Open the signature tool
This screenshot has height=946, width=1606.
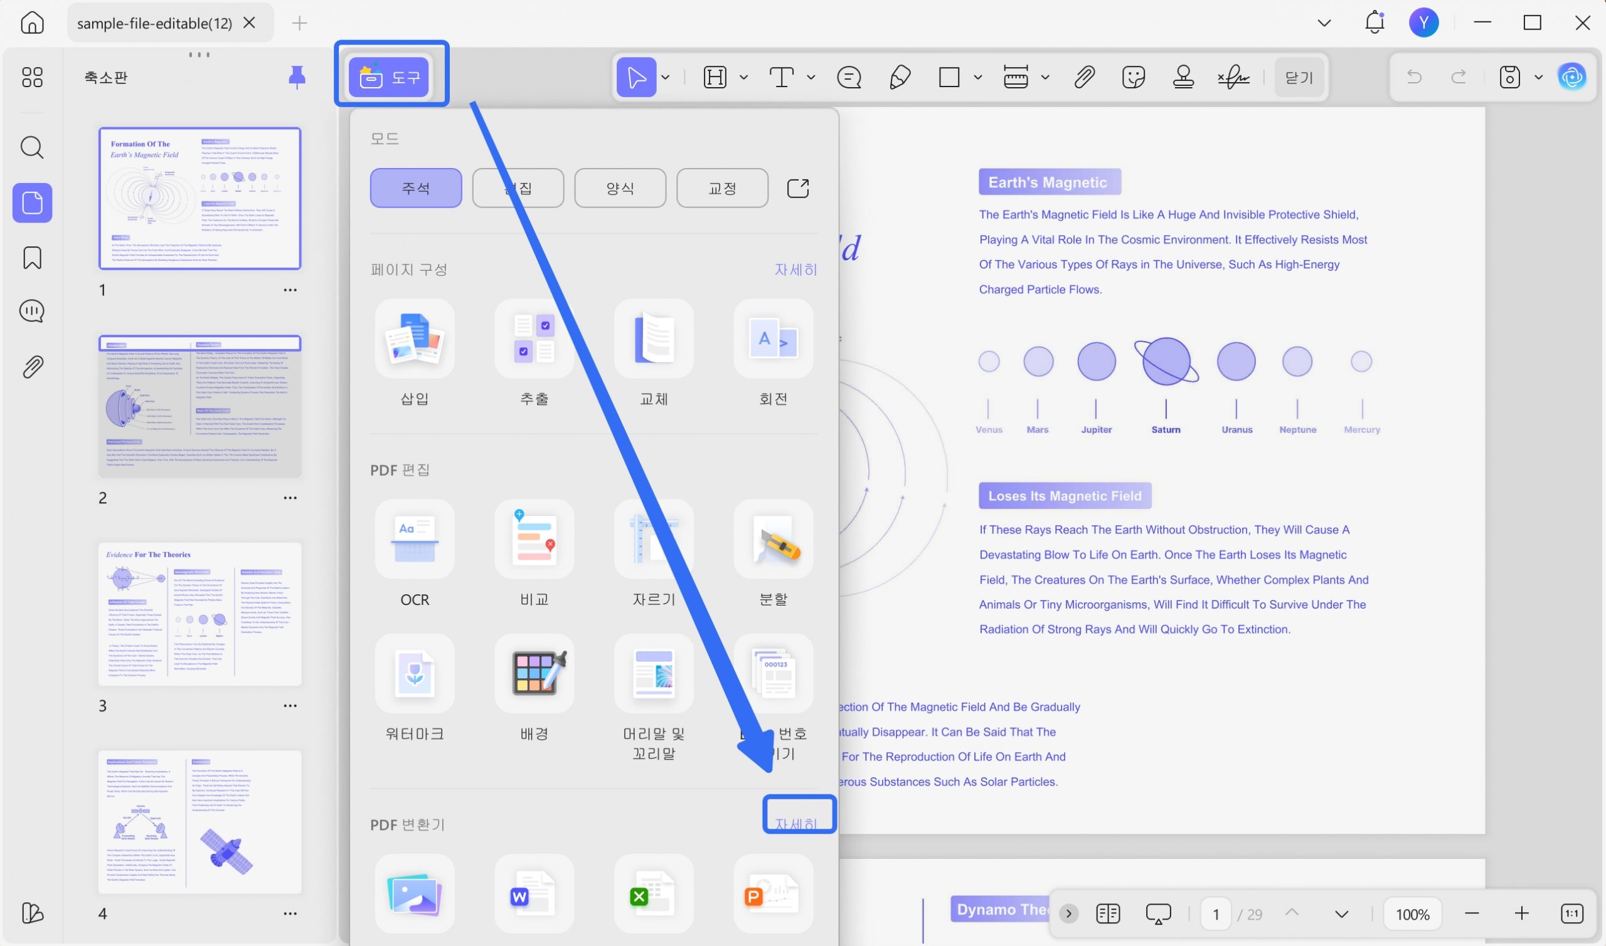coord(1233,77)
